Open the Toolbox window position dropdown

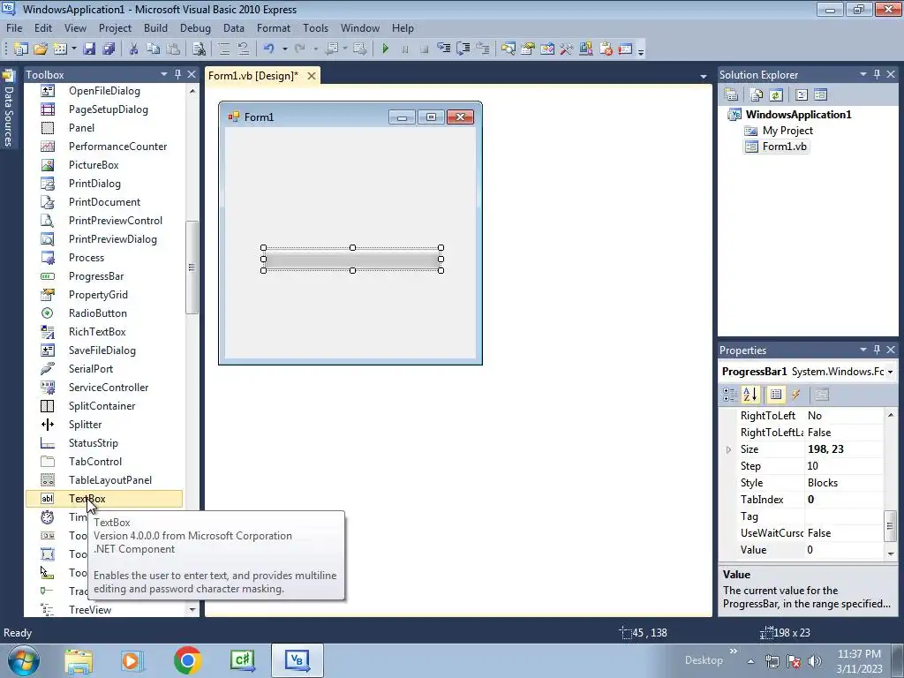163,74
